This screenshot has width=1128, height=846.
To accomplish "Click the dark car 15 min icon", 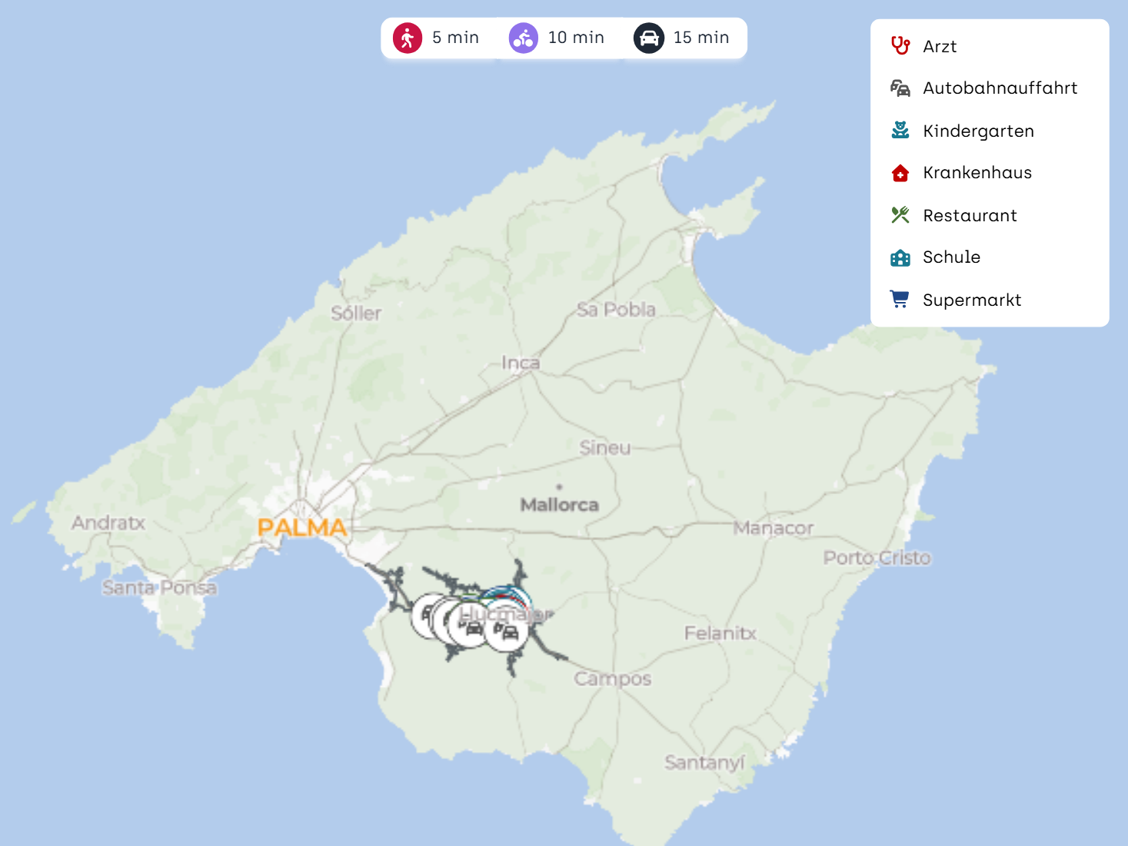I will pyautogui.click(x=649, y=38).
